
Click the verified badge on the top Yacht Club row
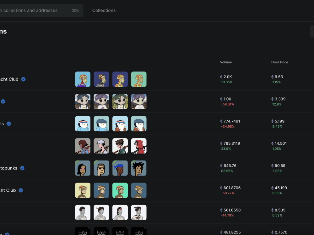pos(23,79)
